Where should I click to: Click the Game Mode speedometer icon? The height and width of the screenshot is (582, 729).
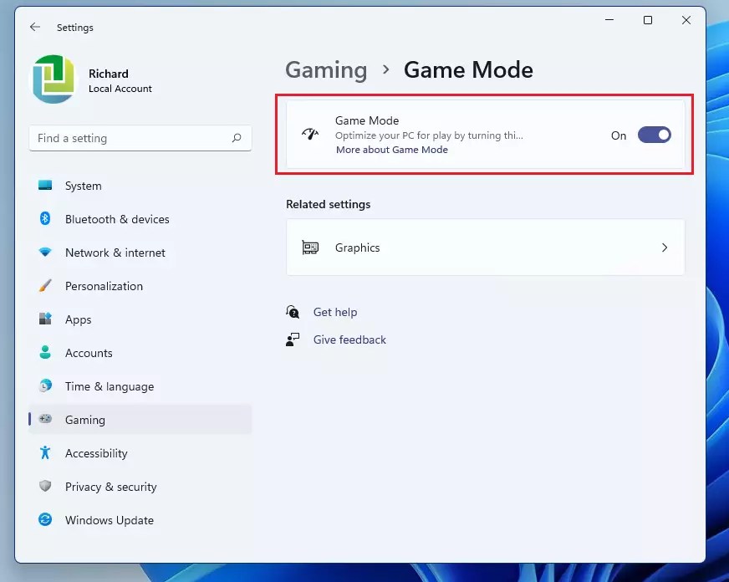pos(310,134)
